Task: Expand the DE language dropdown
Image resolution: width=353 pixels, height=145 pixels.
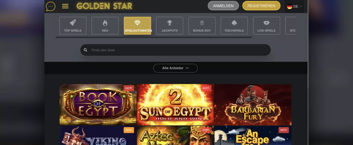Action: pos(294,6)
